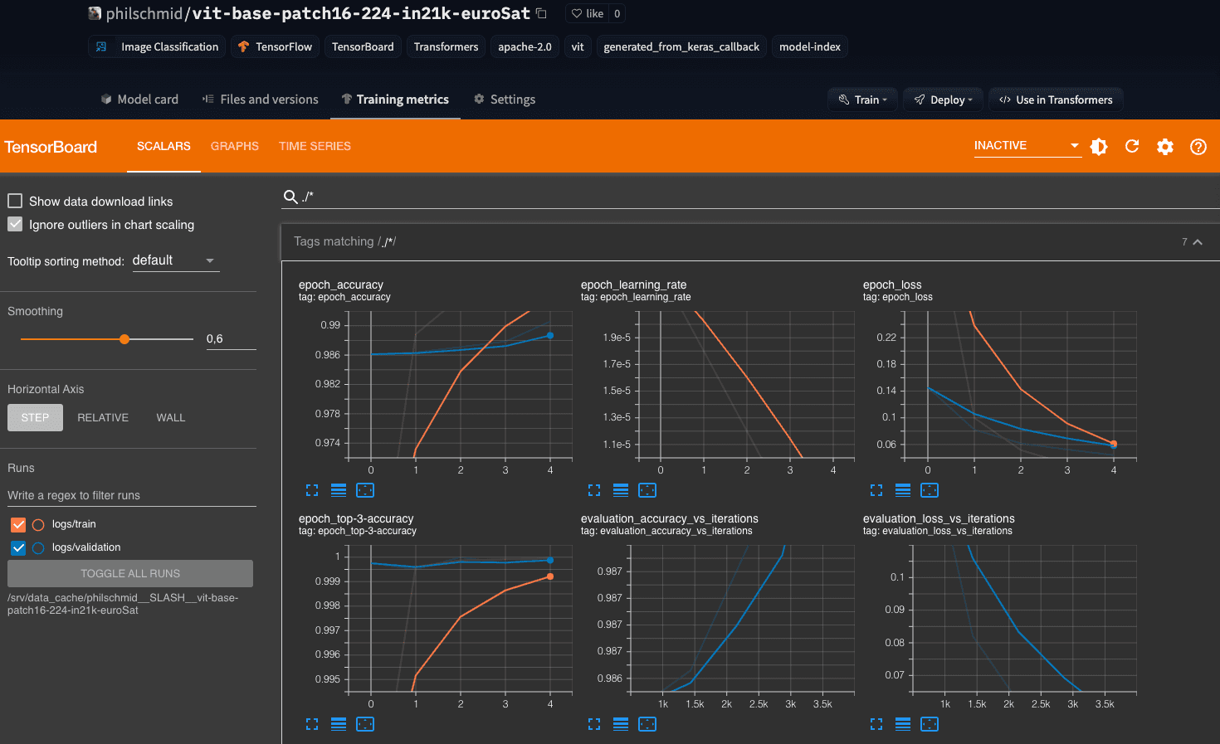Uncheck the logs/train run checkbox
The height and width of the screenshot is (744, 1220).
pyautogui.click(x=18, y=524)
